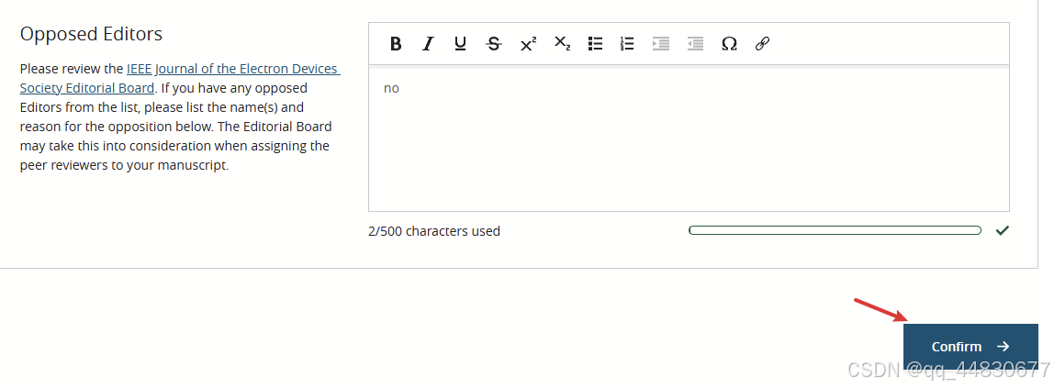1054x388 pixels.
Task: Toggle bold formatting in editor toolbar
Action: (x=395, y=44)
